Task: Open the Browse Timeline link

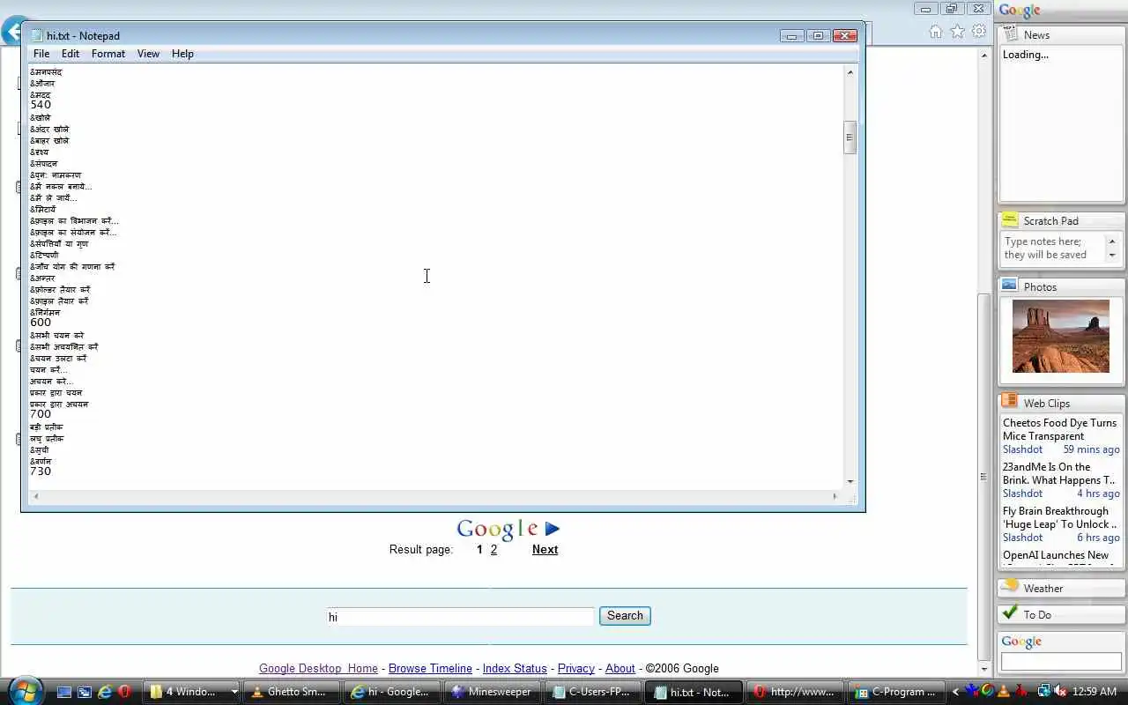Action: [x=430, y=668]
